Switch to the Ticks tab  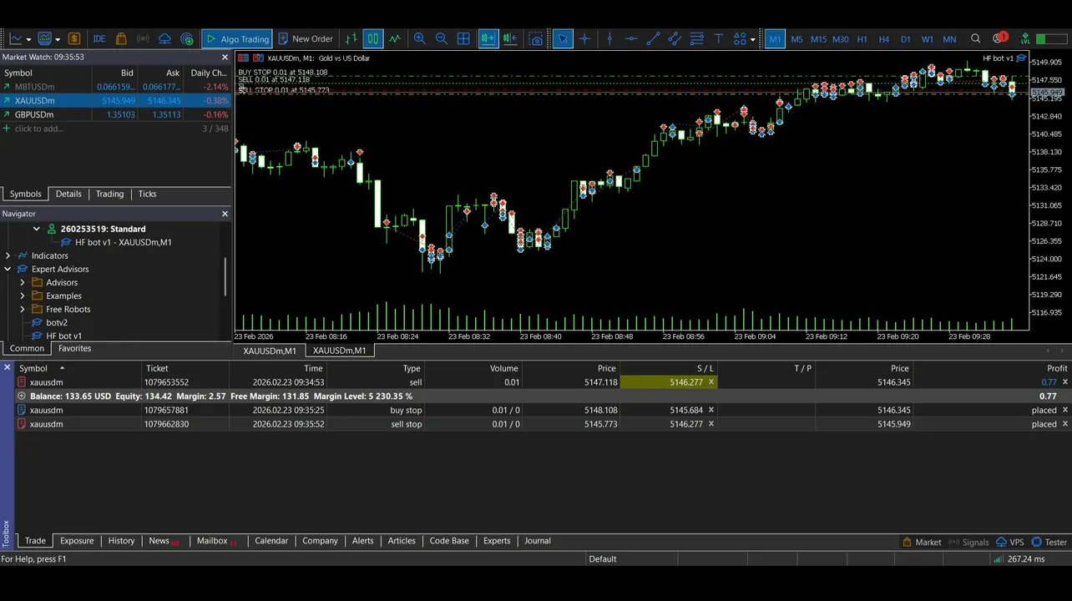pos(147,194)
